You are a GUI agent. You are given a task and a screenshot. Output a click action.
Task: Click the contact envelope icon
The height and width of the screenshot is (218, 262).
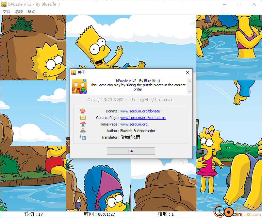click(83, 118)
